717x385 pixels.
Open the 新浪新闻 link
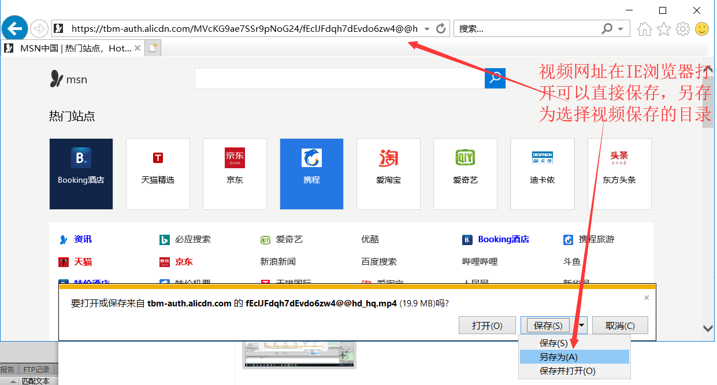click(277, 262)
